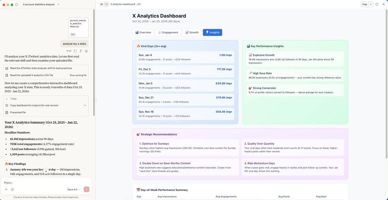Click the '717.5K impr' value

[224, 69]
